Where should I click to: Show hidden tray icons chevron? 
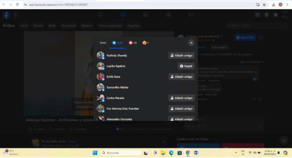click(x=235, y=153)
